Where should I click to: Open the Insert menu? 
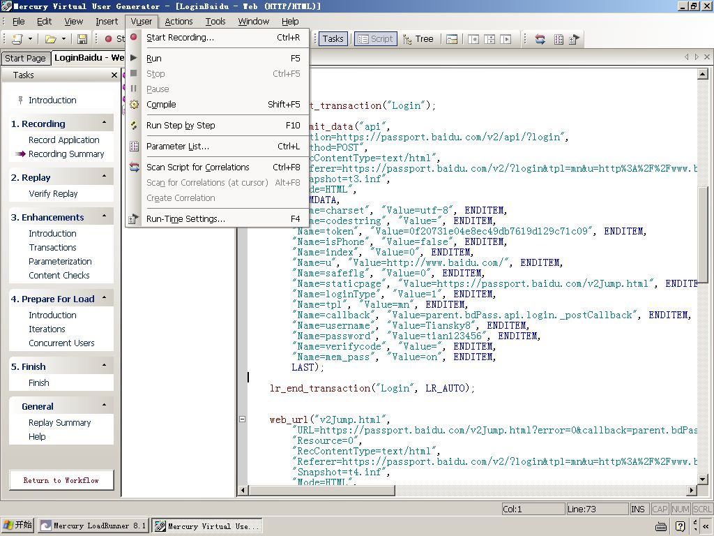[x=107, y=22]
